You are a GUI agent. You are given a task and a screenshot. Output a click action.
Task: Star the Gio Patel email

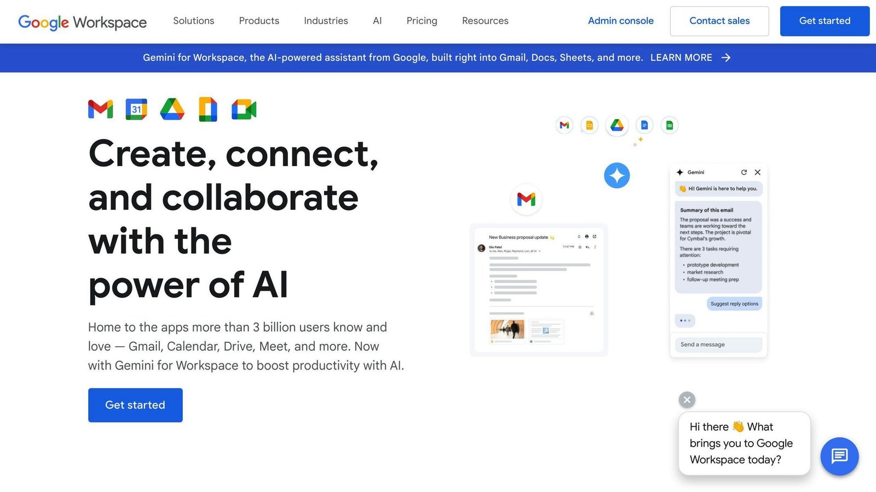(x=580, y=247)
